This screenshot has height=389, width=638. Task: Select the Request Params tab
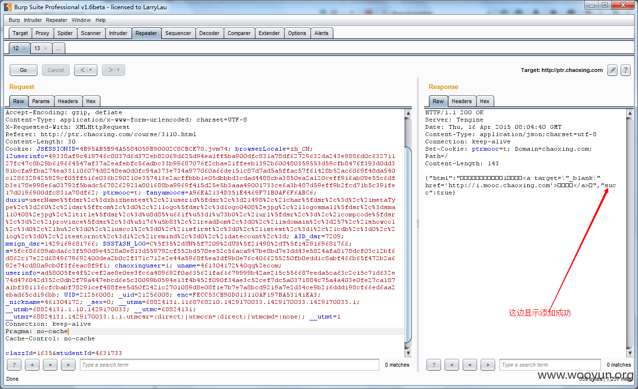point(41,101)
